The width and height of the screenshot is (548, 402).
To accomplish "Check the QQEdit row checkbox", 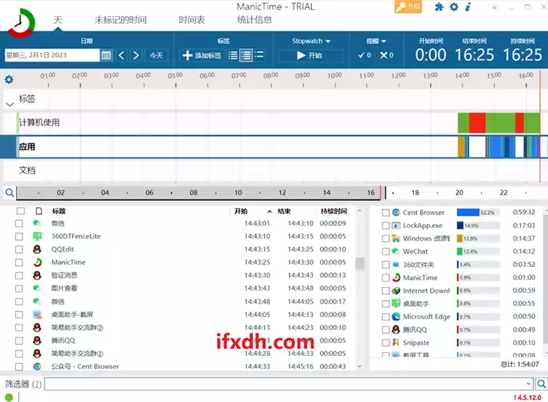I will click(x=19, y=249).
